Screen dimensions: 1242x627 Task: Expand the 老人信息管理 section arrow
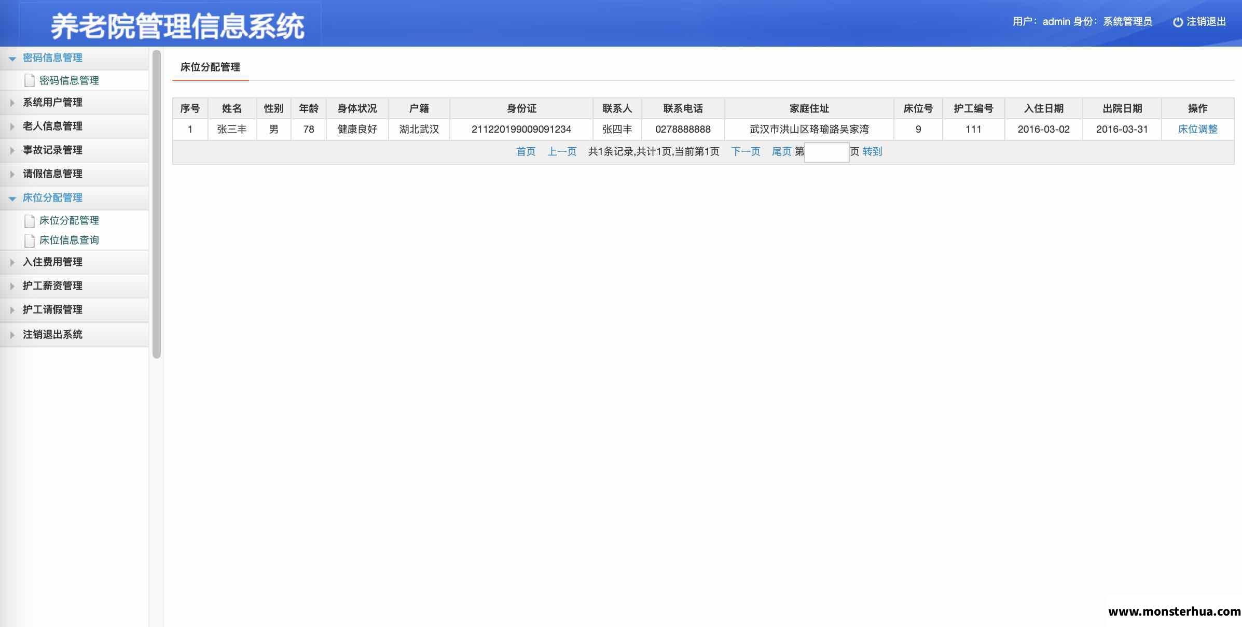pos(12,126)
